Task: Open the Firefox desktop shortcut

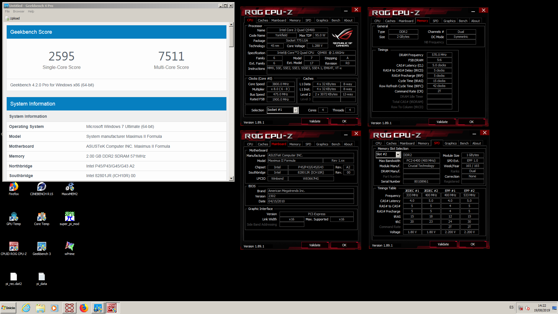Action: point(14,189)
